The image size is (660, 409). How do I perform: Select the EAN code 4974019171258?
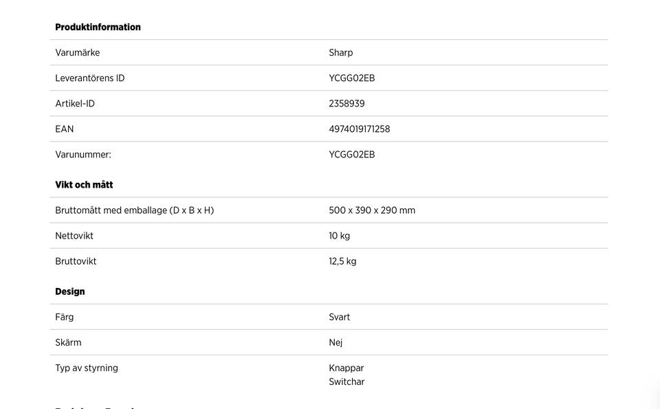(x=360, y=129)
